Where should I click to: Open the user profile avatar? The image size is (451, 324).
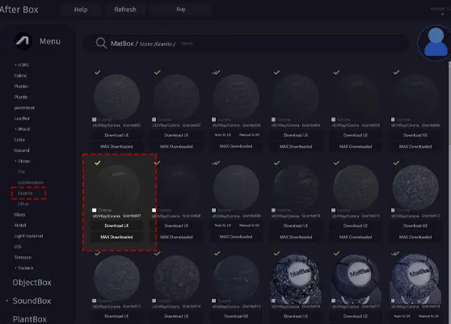[x=435, y=43]
